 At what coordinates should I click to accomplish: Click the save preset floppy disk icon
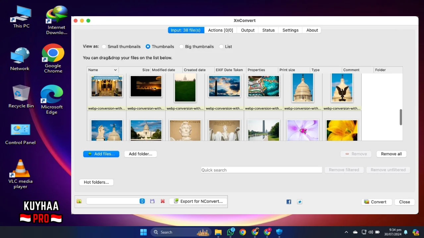pyautogui.click(x=152, y=201)
